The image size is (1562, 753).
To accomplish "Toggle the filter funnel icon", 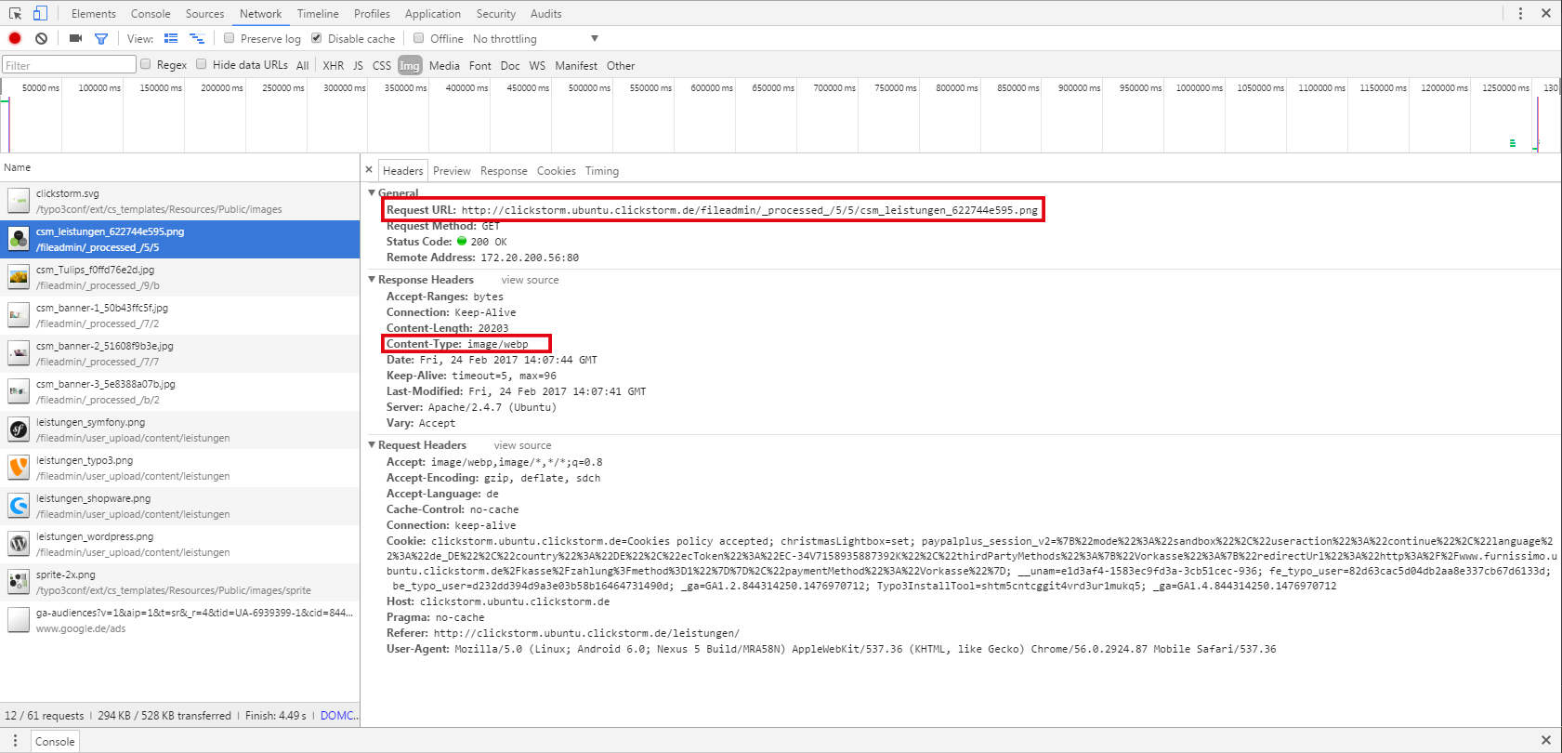I will pyautogui.click(x=101, y=38).
